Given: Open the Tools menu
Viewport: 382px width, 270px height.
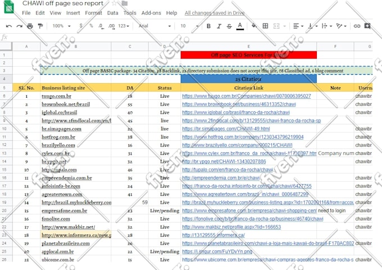Looking at the screenshot, I should [130, 13].
